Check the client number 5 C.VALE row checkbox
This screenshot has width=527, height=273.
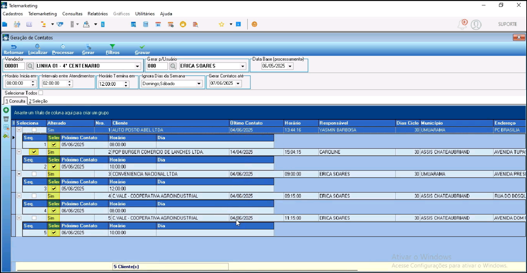(x=34, y=218)
